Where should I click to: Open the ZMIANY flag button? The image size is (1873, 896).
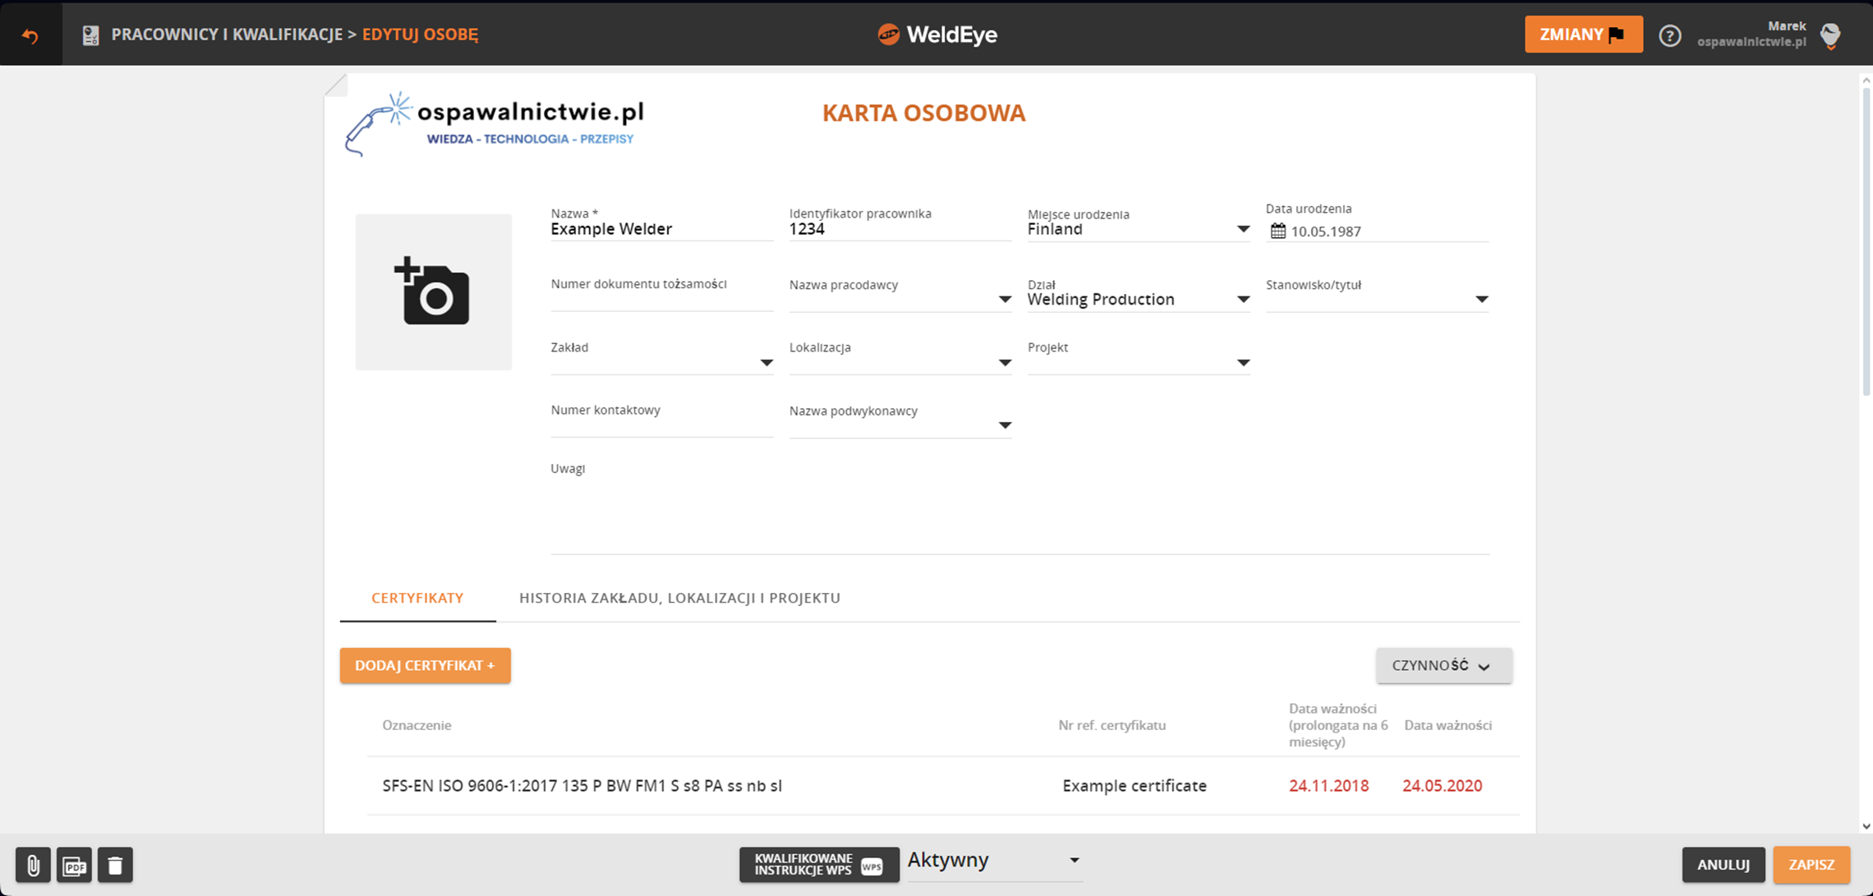click(x=1583, y=34)
